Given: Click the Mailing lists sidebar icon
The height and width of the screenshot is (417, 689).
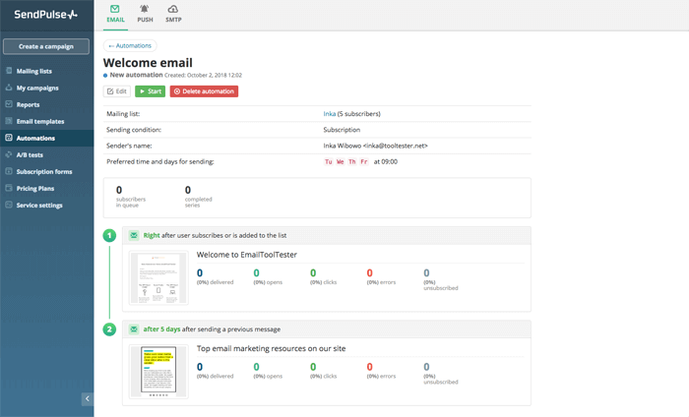Looking at the screenshot, I should [9, 70].
